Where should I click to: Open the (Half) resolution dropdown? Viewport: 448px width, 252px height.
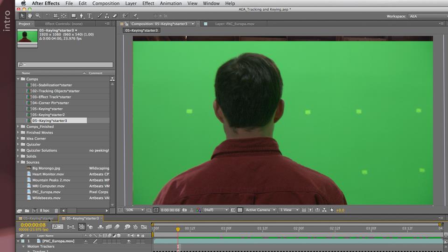[216, 210]
